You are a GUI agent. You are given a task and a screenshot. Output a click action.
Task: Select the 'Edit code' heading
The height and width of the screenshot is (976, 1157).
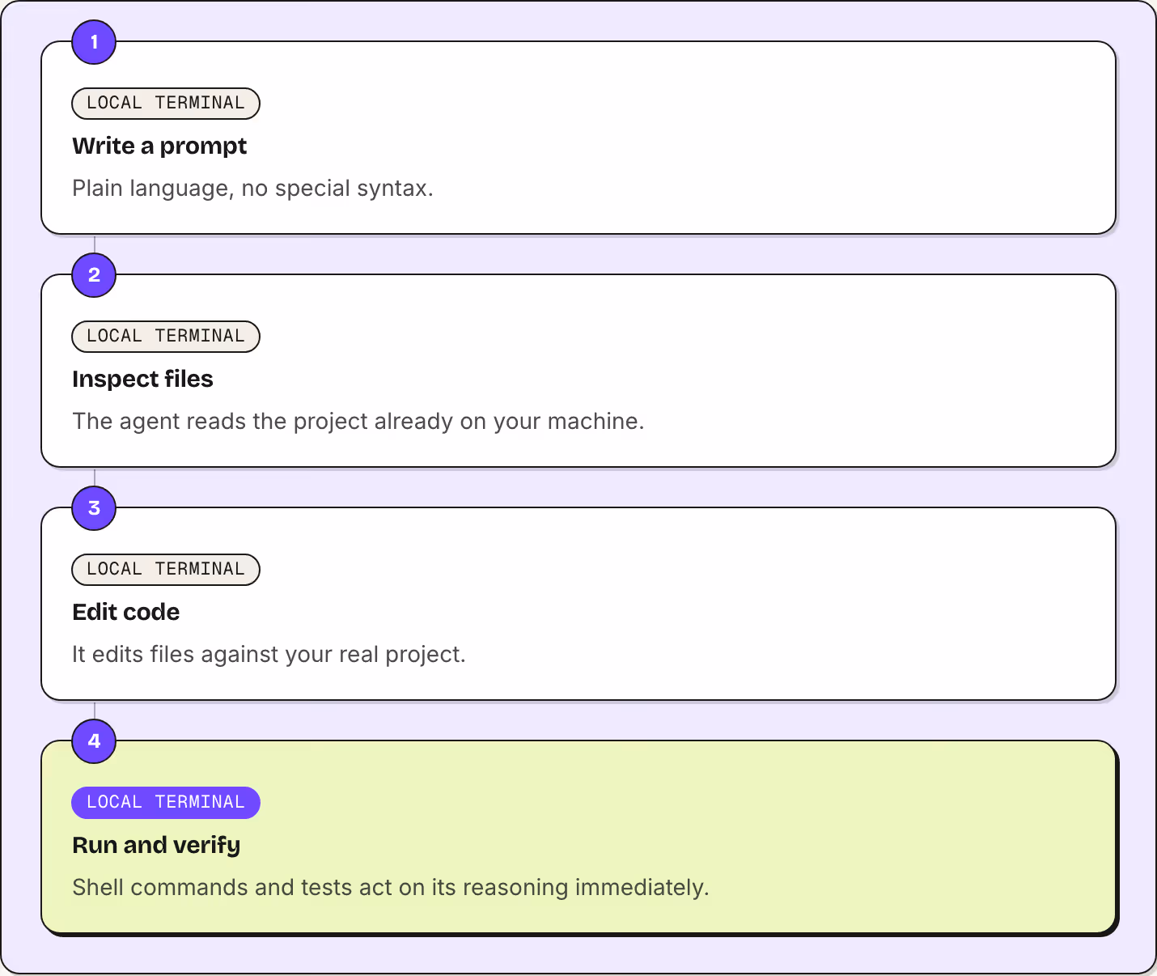[126, 613]
